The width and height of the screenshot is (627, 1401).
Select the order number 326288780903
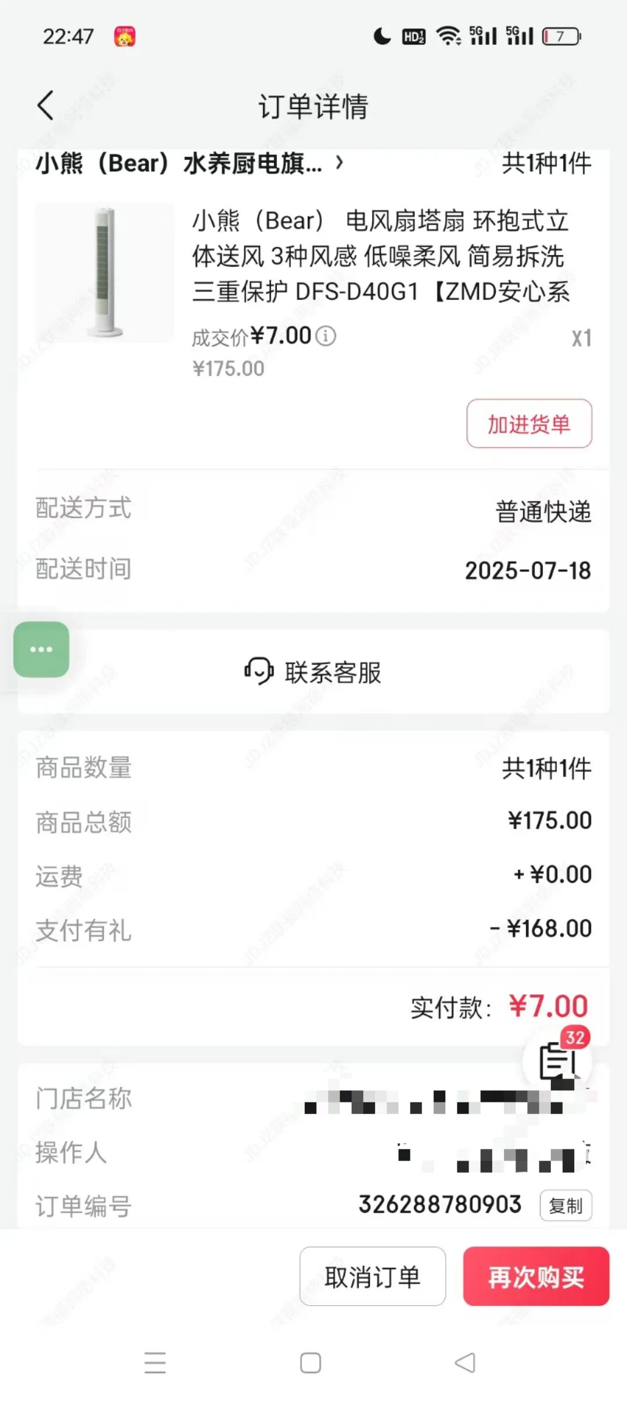439,1205
